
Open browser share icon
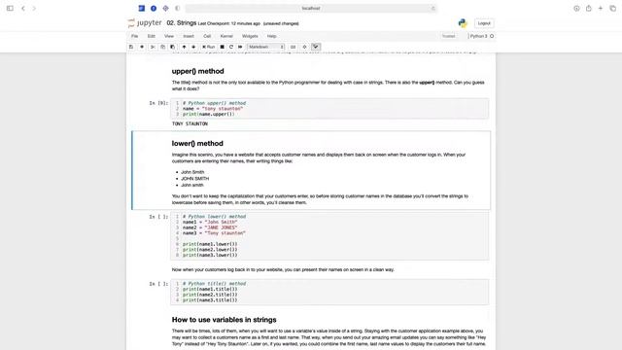(589, 8)
